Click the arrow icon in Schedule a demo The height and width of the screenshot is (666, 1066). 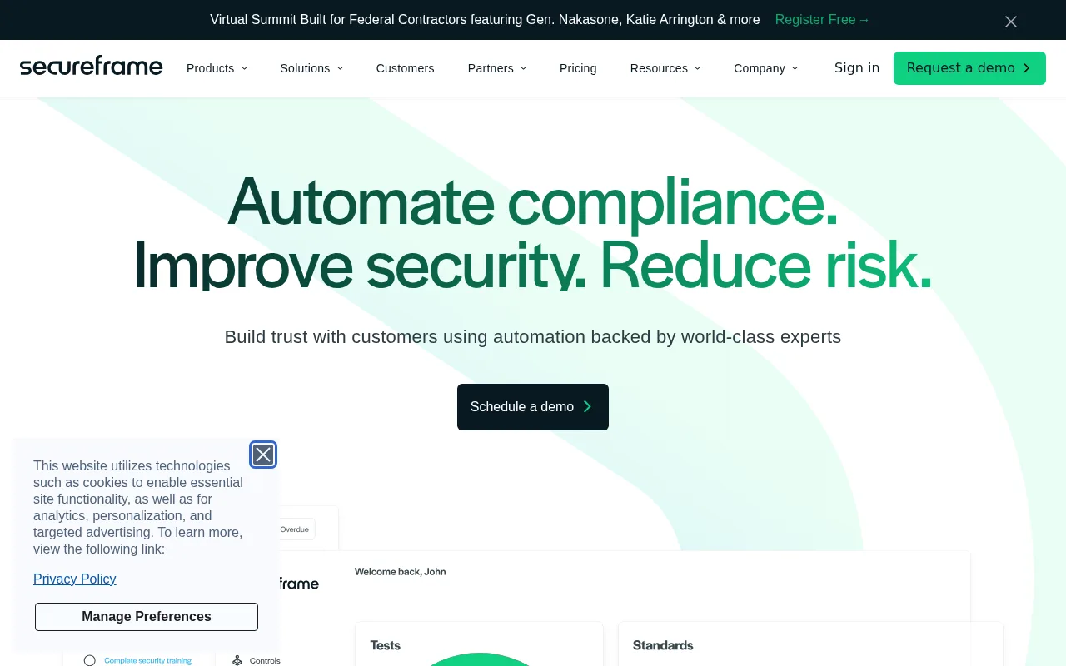pos(587,406)
